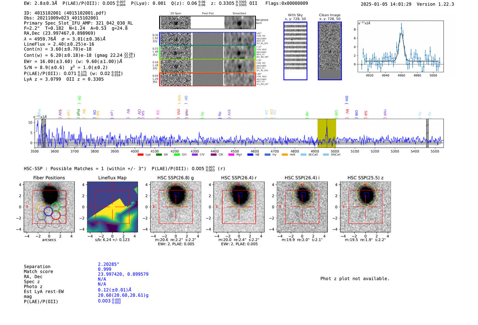This screenshot has height=325, width=478.
Task: Click the s/b: 6.24 +/- 0.123 caption
Action: point(112,240)
